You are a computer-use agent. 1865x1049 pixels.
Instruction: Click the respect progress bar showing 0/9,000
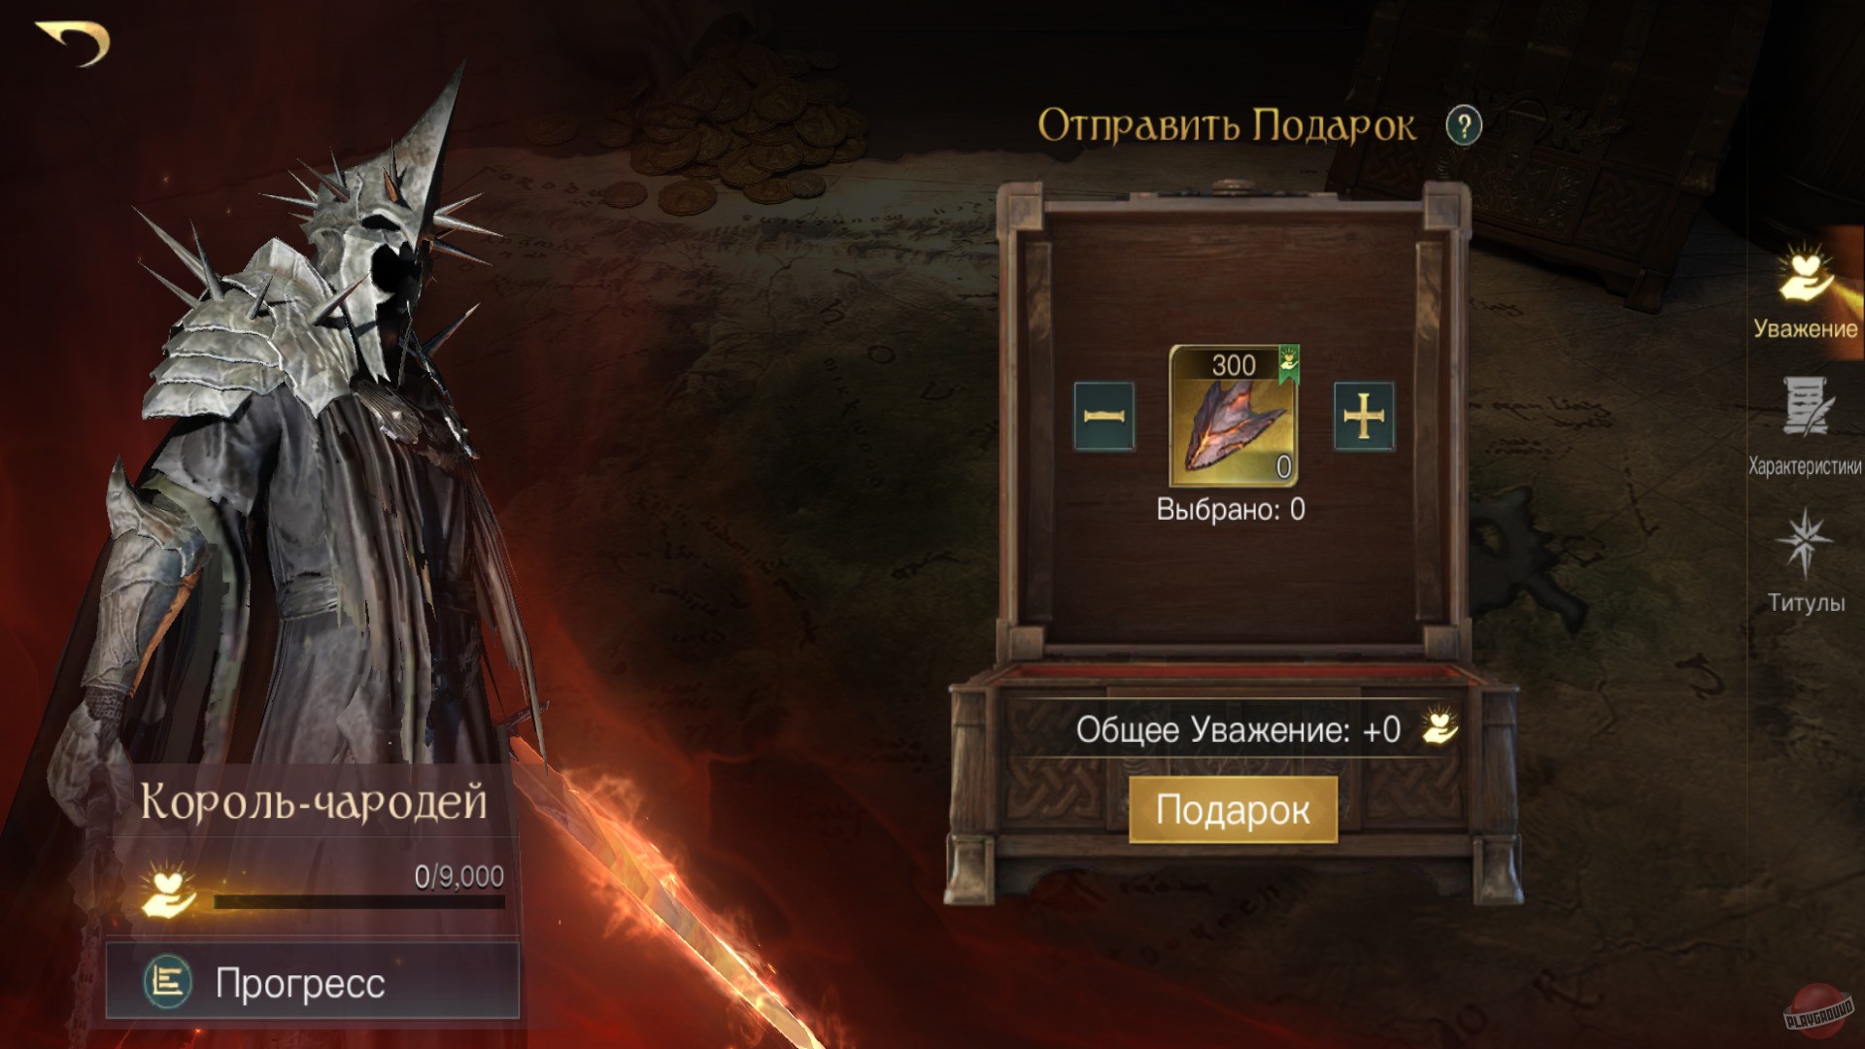point(358,902)
